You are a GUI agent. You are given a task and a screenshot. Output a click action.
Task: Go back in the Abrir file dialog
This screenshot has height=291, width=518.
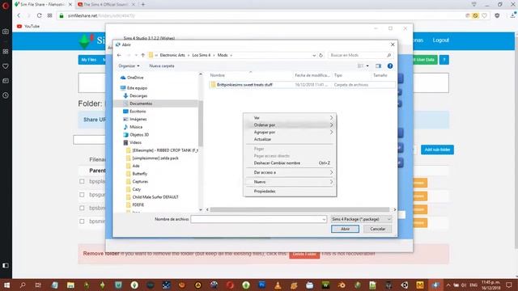[x=119, y=56]
